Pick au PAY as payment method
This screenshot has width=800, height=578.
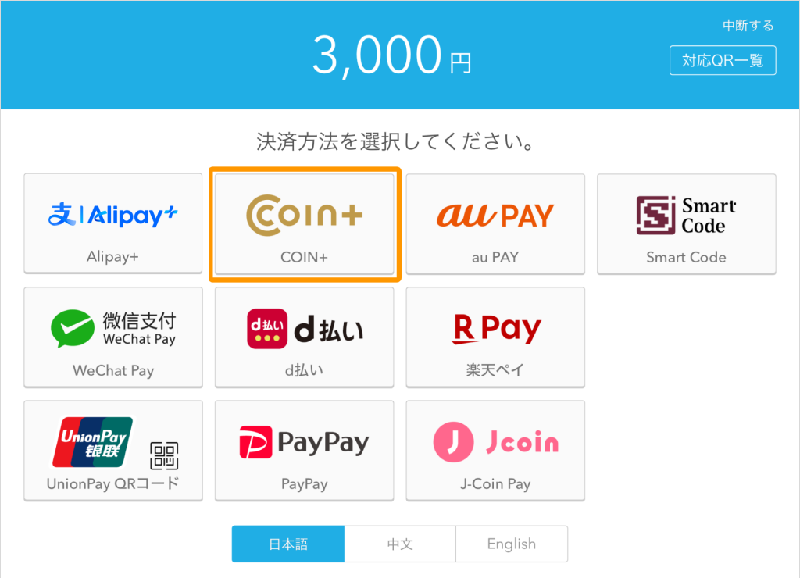pos(495,223)
